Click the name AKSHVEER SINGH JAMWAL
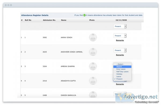The height and width of the screenshot is (105, 161). pos(72,52)
